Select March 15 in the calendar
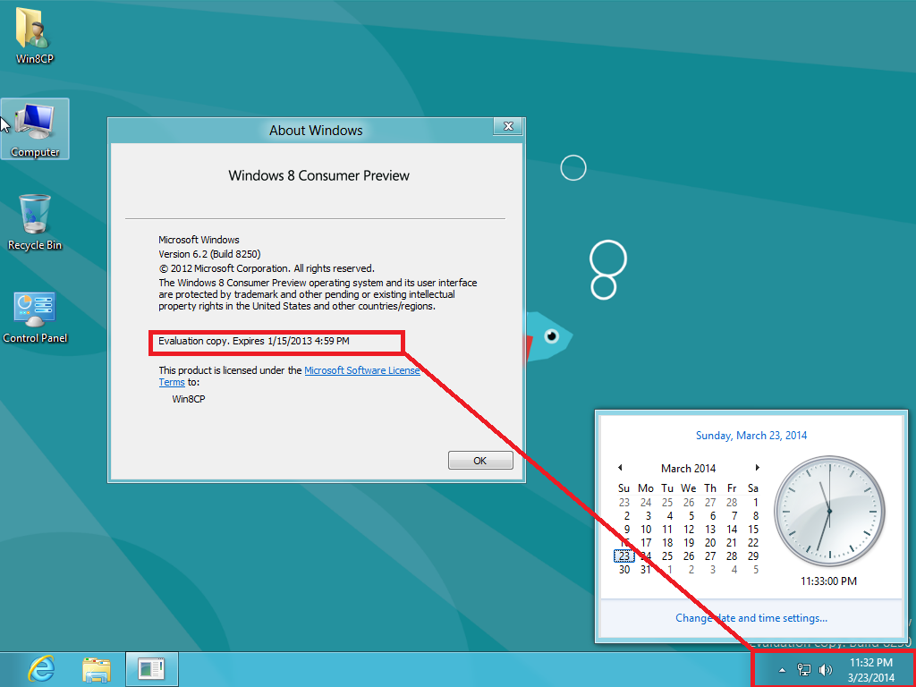Image resolution: width=916 pixels, height=687 pixels. 753,530
